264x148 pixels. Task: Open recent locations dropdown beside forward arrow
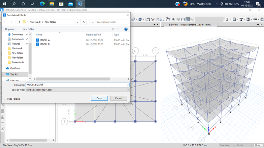pos(15,22)
